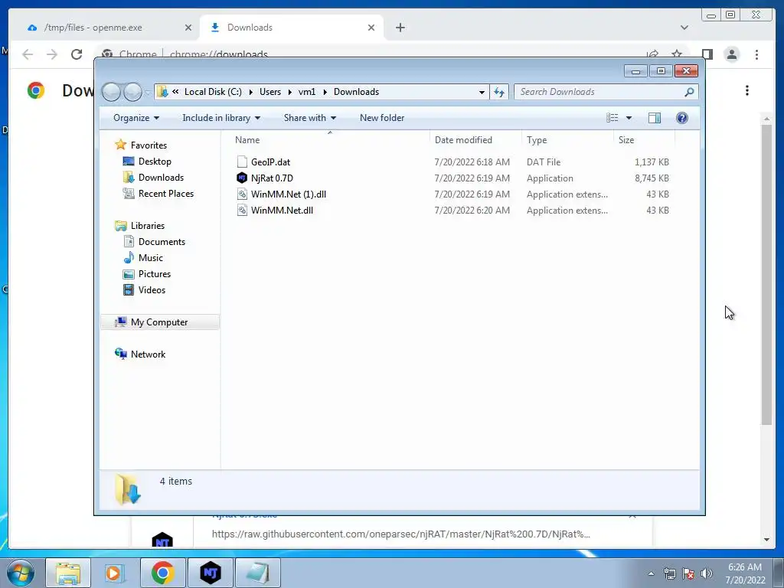Close the Downloads Chrome tab
784x588 pixels.
pos(371,28)
